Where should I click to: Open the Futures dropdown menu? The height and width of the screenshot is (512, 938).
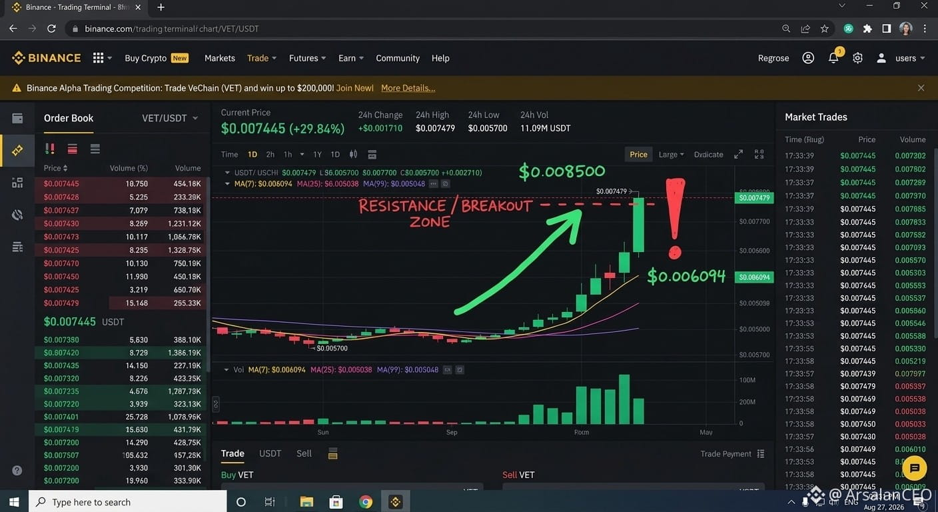308,58
